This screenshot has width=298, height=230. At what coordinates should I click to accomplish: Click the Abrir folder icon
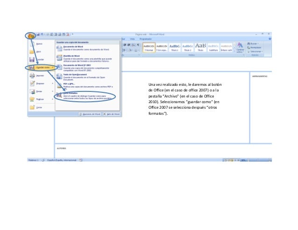(x=32, y=52)
